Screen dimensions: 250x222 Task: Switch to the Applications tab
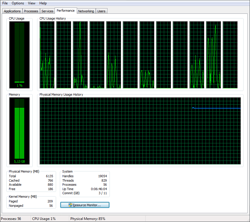pos(12,11)
